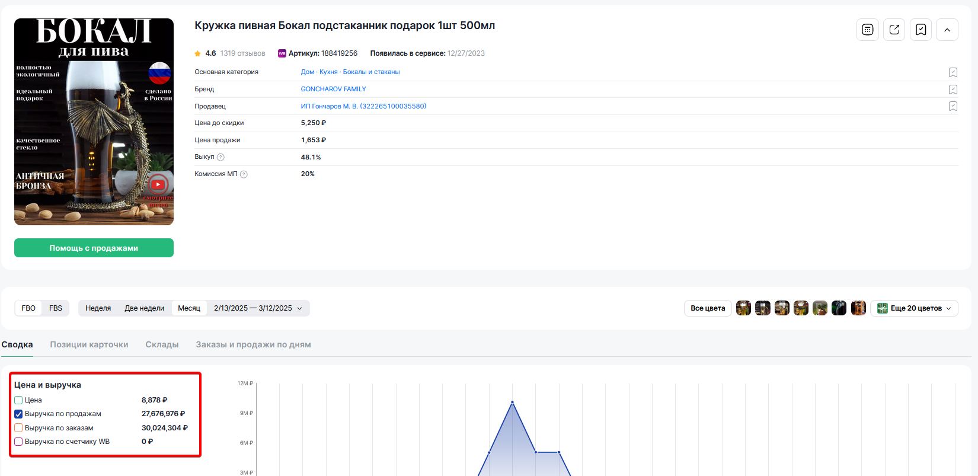
Task: Select the fourth color variant thumbnail
Action: [x=801, y=308]
